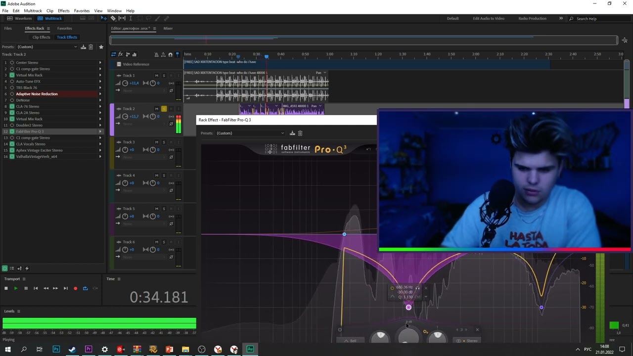This screenshot has height=356, width=633.
Task: Show the track Effects (fx) section
Action: pos(120,54)
